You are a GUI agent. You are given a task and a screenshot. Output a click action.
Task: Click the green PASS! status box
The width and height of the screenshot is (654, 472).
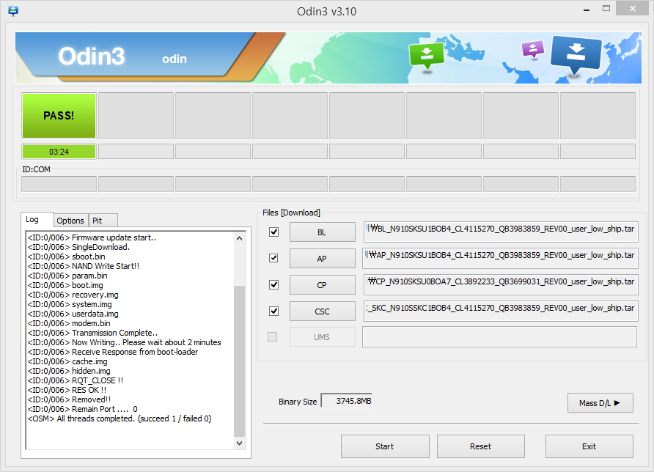point(59,115)
